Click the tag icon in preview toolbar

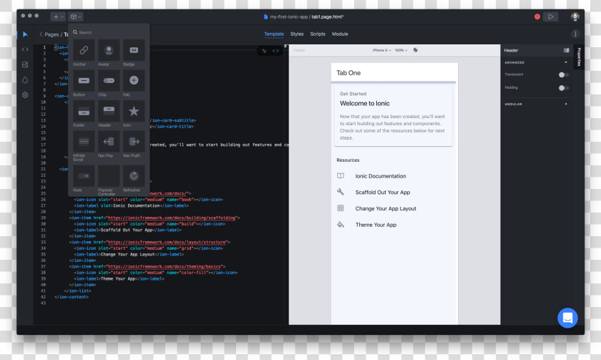pos(415,50)
